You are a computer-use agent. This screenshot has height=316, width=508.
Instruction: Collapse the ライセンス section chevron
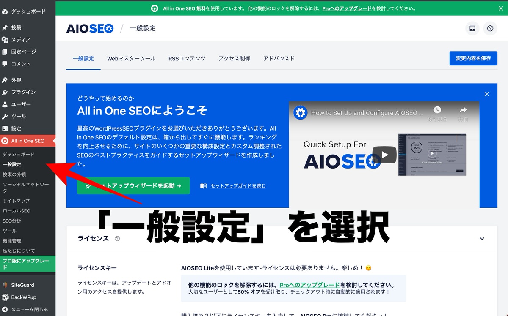pos(482,239)
